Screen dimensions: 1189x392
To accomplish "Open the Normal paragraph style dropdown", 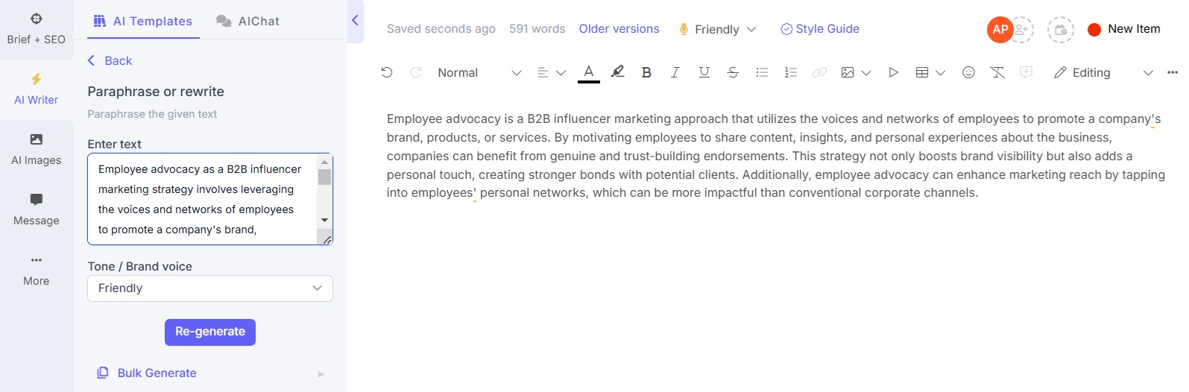I will [x=479, y=72].
